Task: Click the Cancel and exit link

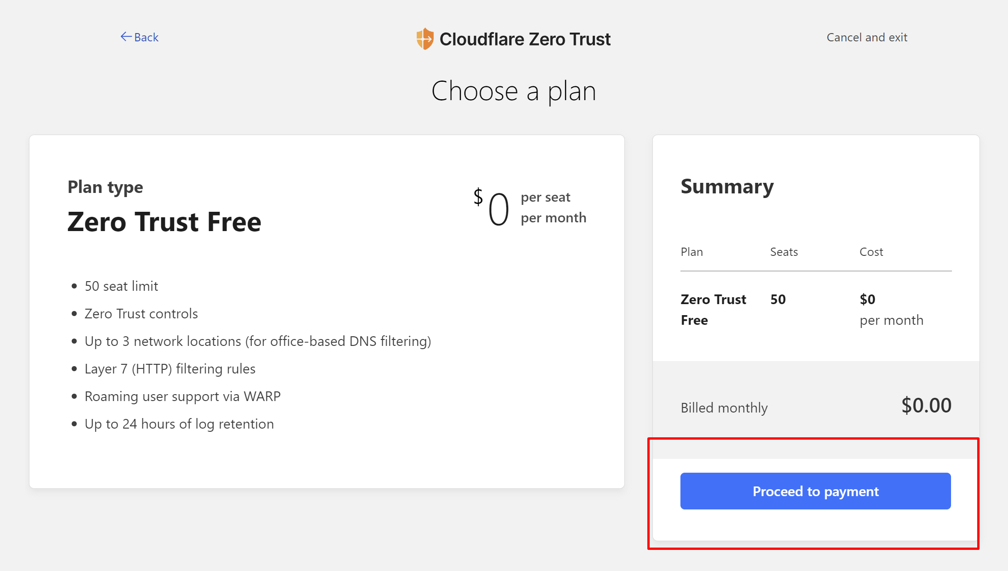Action: [x=866, y=37]
